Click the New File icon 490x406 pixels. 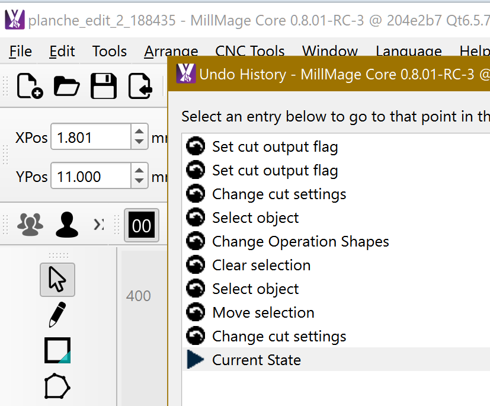coord(29,86)
